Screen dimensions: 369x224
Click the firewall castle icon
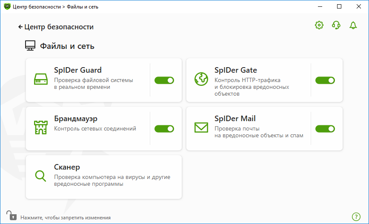pyautogui.click(x=41, y=128)
